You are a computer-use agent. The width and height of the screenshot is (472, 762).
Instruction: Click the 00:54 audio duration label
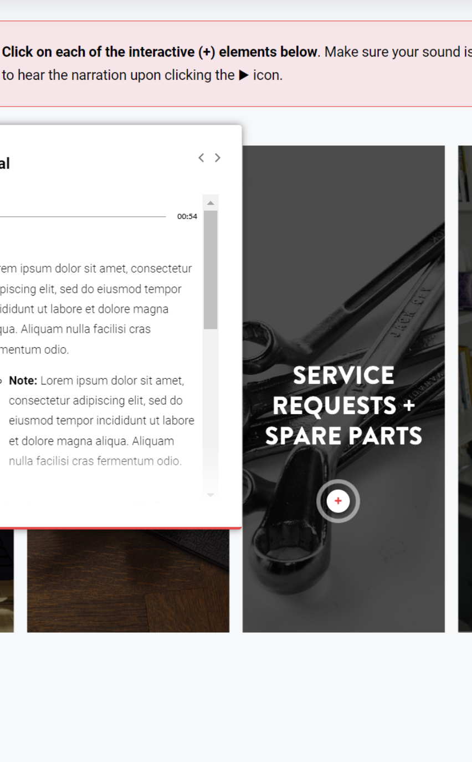click(187, 216)
